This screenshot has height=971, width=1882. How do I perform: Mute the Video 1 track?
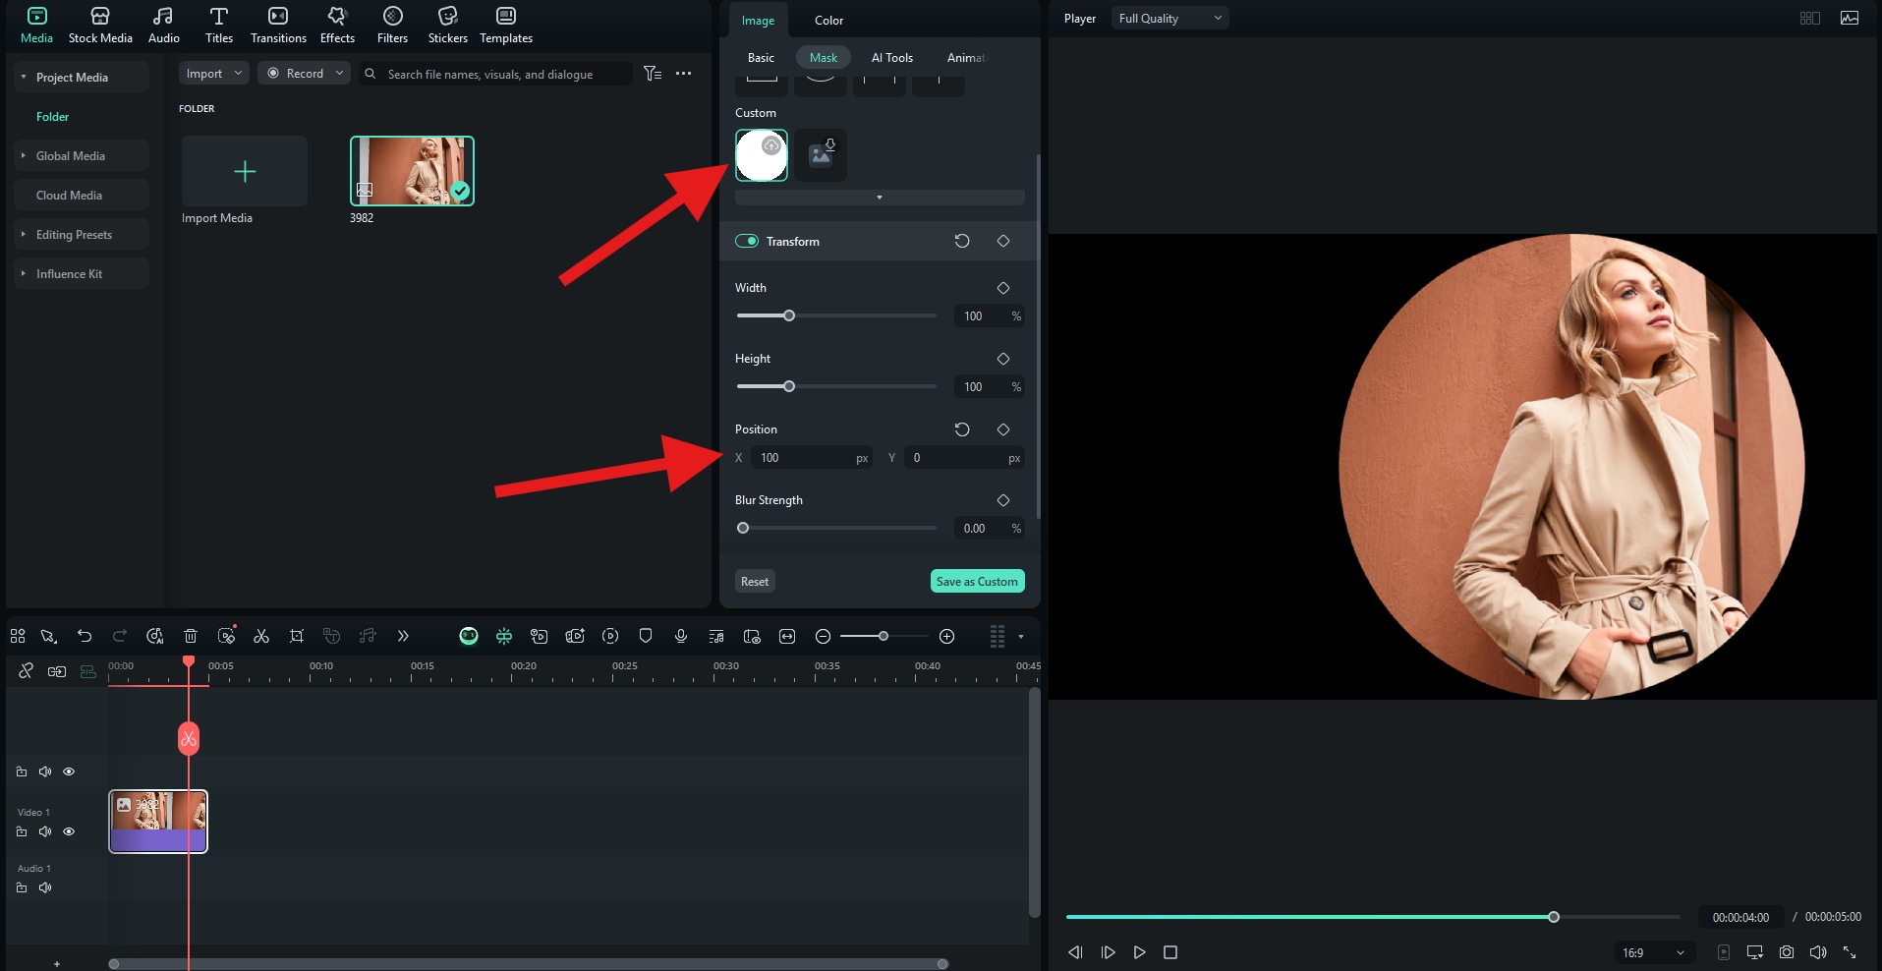tap(45, 831)
